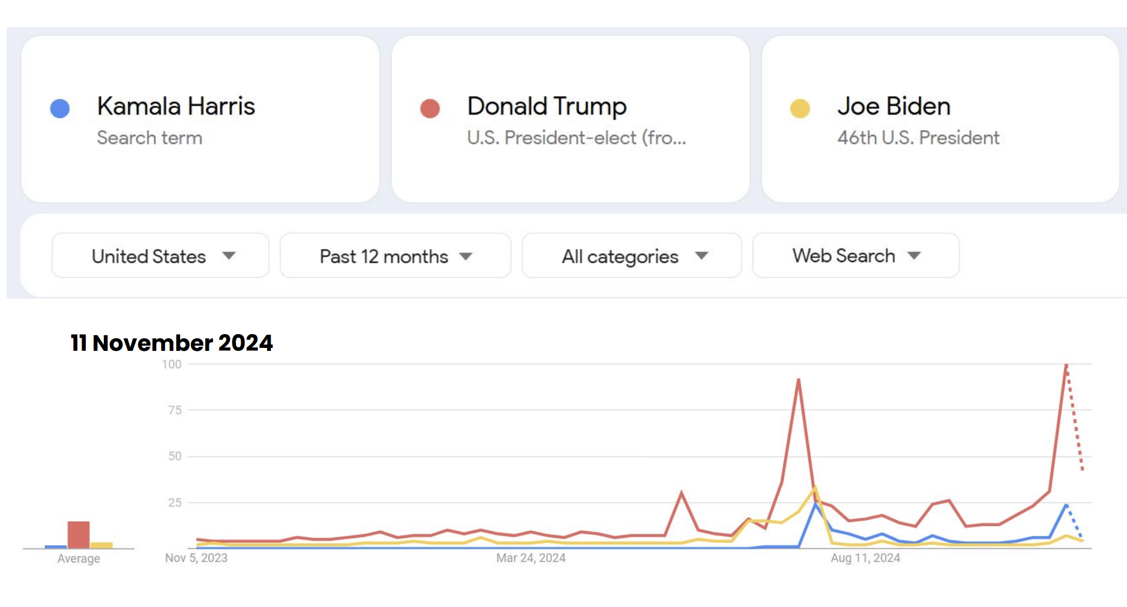Expand the All categories dropdown
1127x607 pixels.
point(631,256)
